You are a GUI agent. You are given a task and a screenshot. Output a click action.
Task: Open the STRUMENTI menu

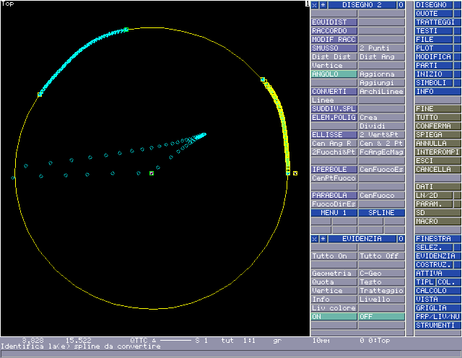[438, 326]
